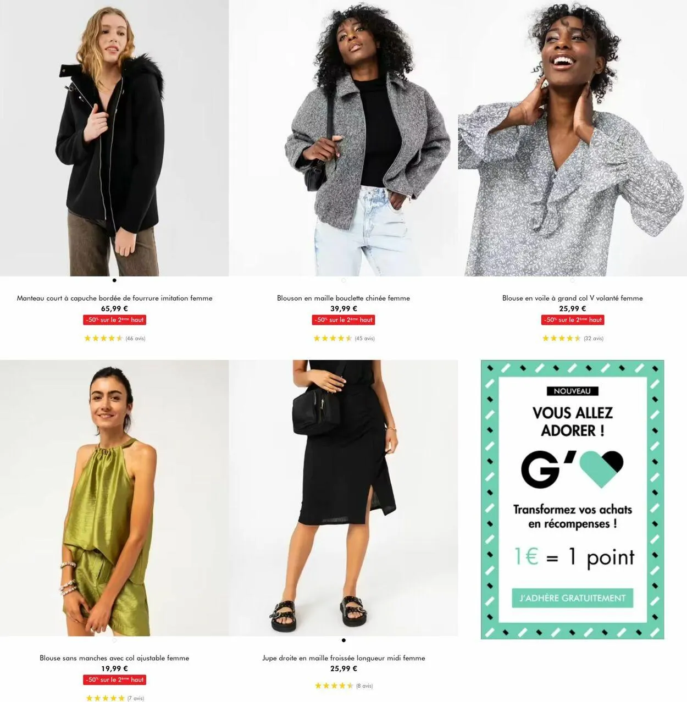The width and height of the screenshot is (687, 702).
Task: Click star rating with 46 avis
Action: [x=114, y=338]
